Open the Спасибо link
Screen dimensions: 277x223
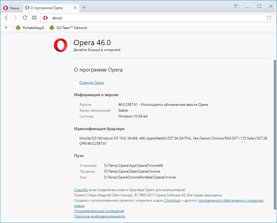(81, 190)
